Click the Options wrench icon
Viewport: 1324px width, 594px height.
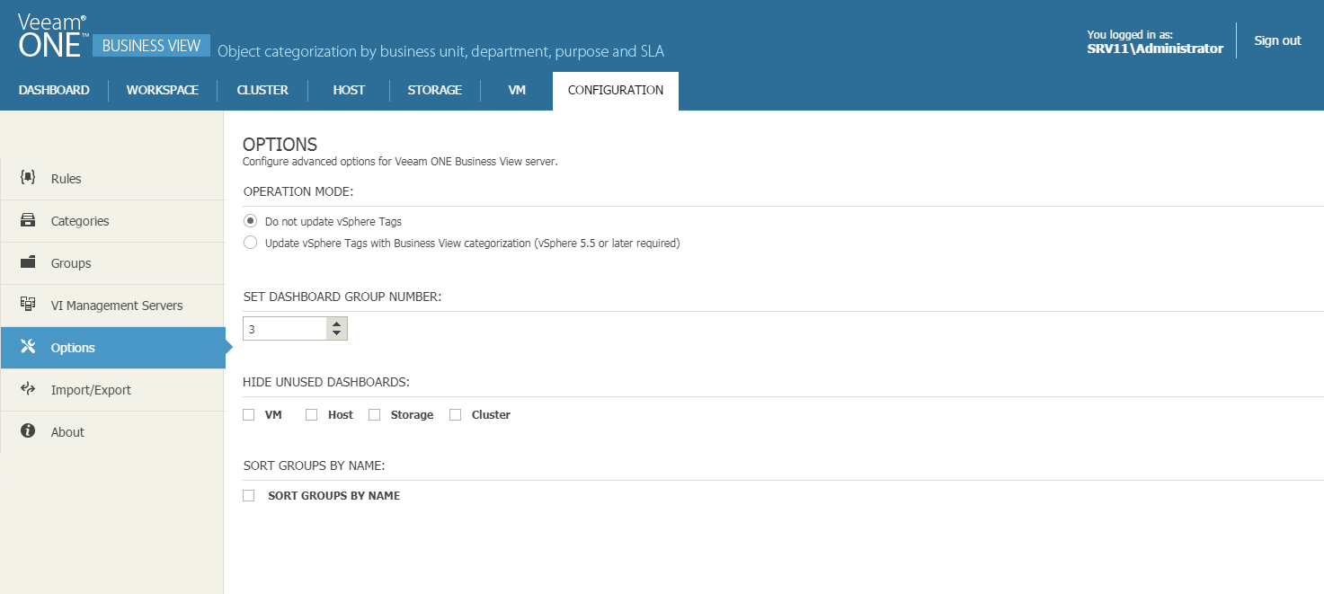pyautogui.click(x=28, y=347)
